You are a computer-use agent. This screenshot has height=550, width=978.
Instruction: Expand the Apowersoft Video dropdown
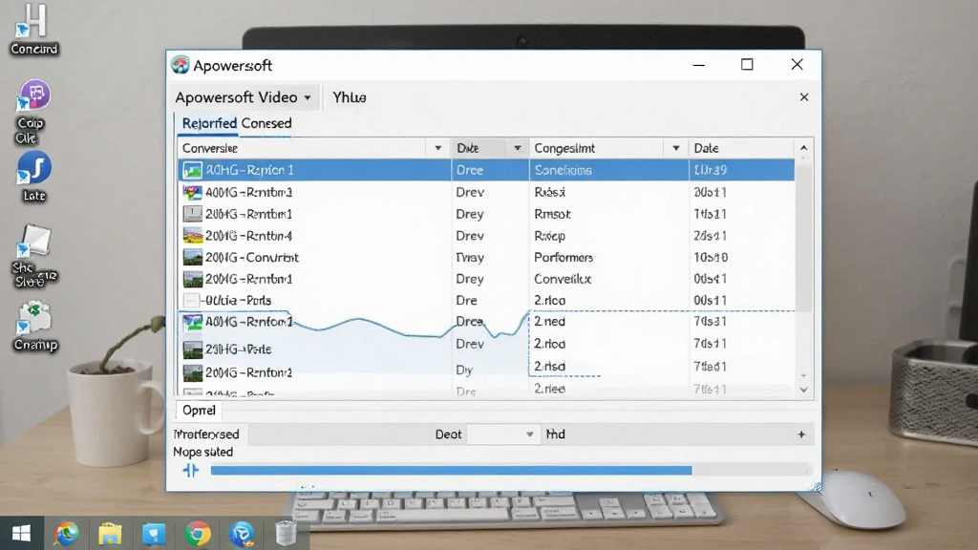(308, 98)
